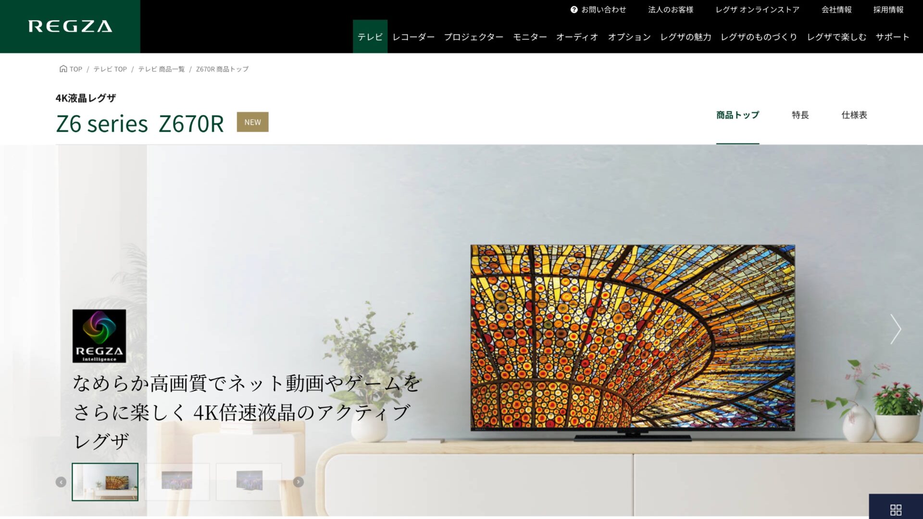Open the grid menu icon at bottom right
The height and width of the screenshot is (519, 923).
[896, 509]
